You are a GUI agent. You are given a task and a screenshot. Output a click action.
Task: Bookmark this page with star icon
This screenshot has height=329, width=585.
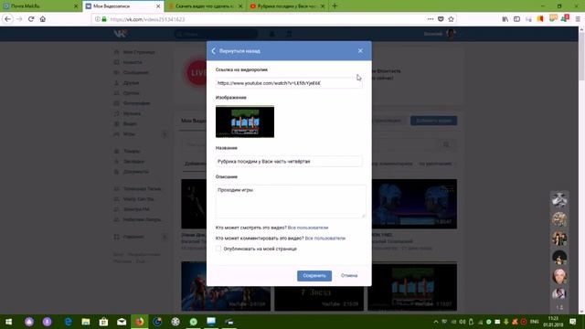tap(451, 19)
